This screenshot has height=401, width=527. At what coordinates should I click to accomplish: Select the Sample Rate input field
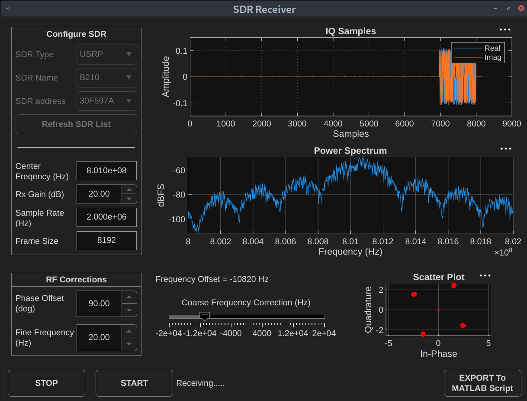tap(106, 217)
